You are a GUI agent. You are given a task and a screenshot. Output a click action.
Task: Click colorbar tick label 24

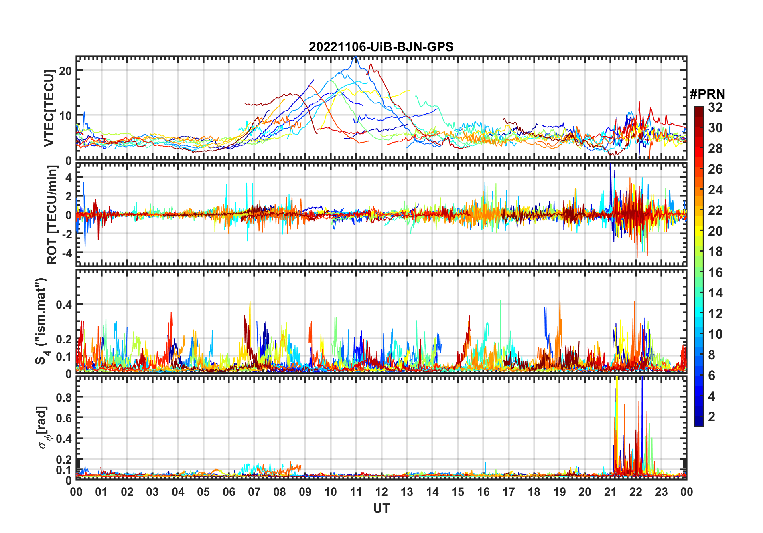(x=715, y=190)
